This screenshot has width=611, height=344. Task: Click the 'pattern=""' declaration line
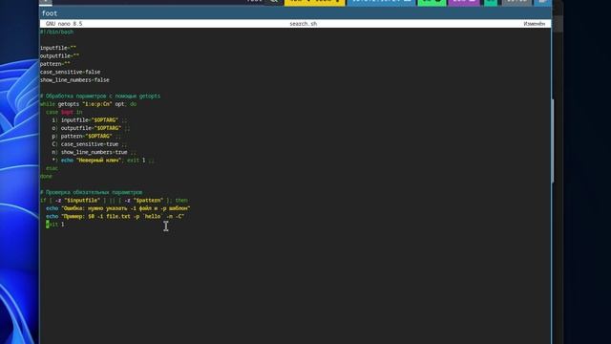[55, 64]
